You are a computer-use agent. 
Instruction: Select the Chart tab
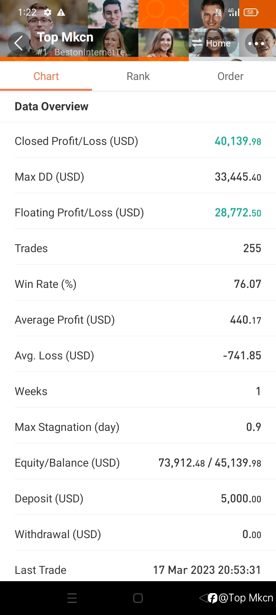[x=46, y=76]
